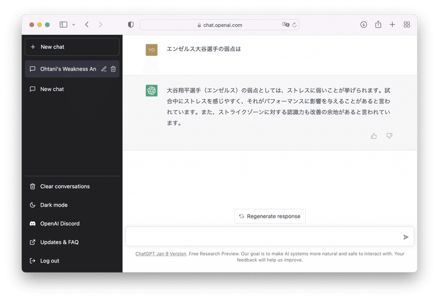Delete conversation with the trash icon
Screen dimensions: 439x301
[113, 69]
